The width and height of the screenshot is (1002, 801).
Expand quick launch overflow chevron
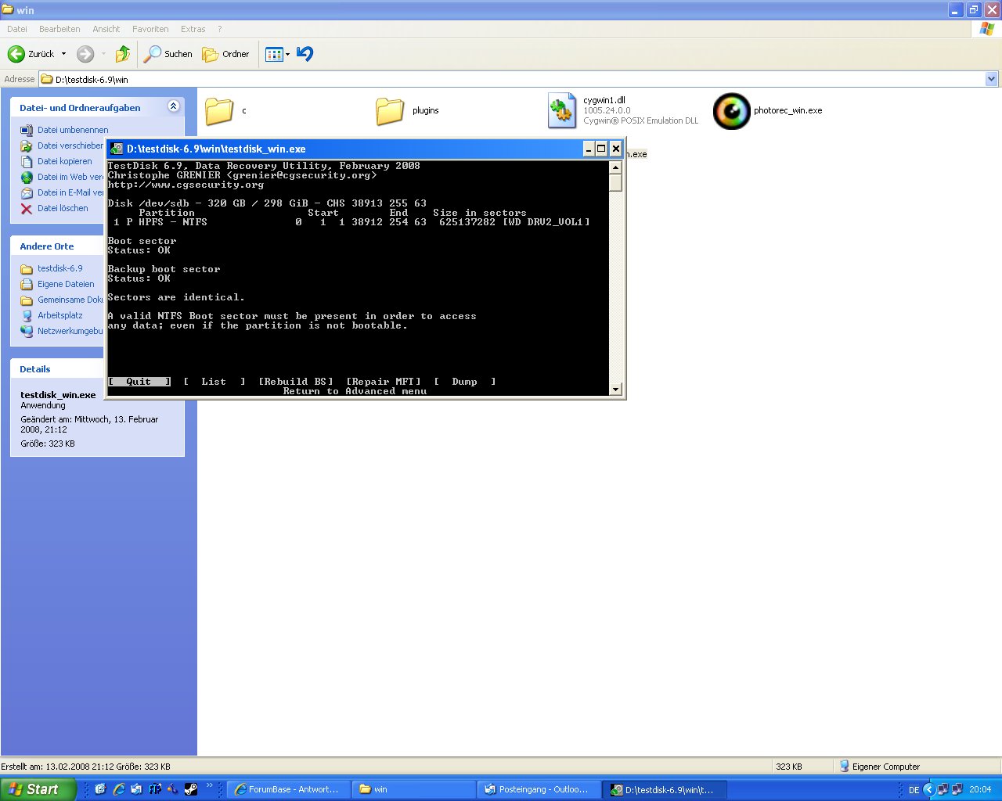210,786
